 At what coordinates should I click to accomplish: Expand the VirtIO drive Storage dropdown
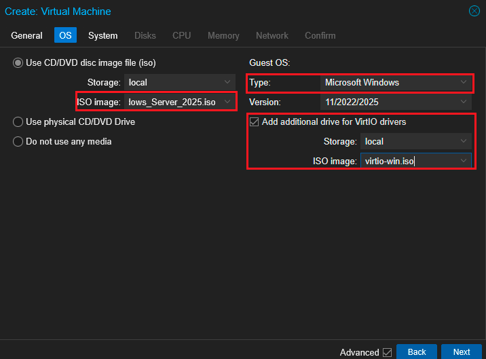point(464,141)
